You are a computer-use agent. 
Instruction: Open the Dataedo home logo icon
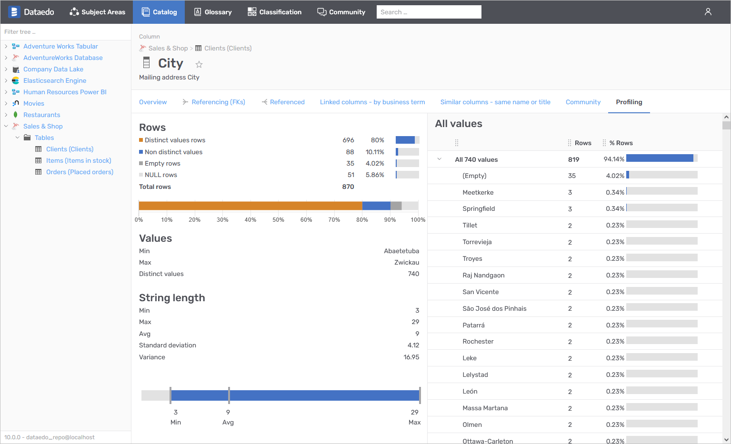(x=14, y=11)
